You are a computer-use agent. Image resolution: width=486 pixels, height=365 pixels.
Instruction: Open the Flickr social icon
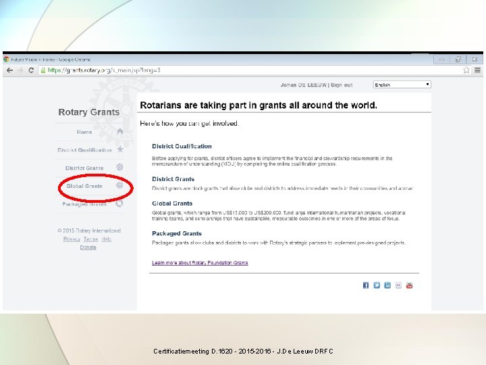pyautogui.click(x=398, y=285)
